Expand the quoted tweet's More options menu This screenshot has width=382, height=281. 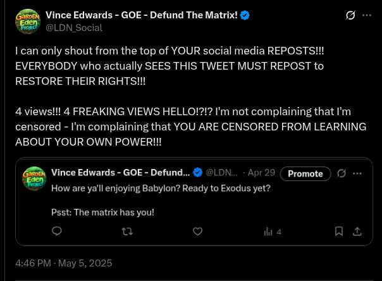pos(357,173)
